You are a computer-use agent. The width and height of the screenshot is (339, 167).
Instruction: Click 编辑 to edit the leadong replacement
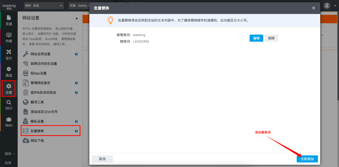(256, 38)
